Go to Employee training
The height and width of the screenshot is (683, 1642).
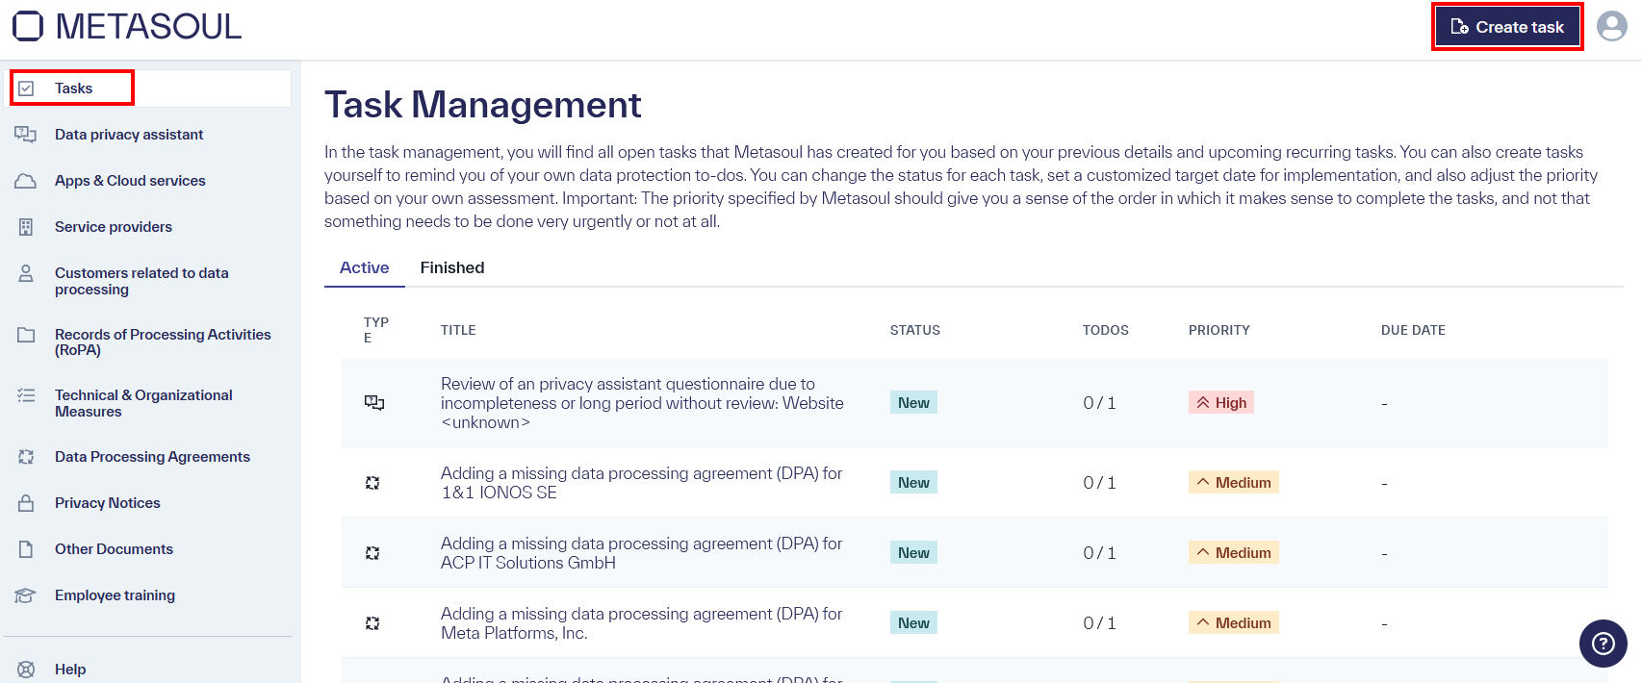coord(115,595)
